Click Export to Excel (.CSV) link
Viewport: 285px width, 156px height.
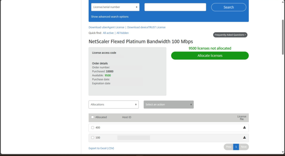[101, 148]
